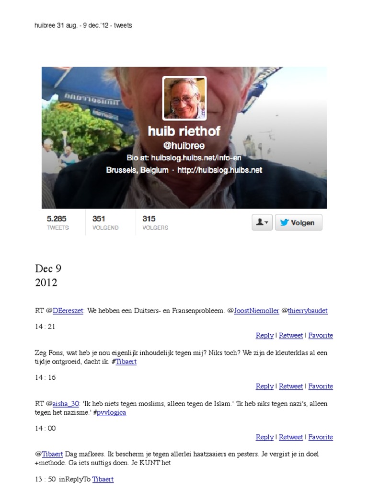The width and height of the screenshot is (368, 491).
Task: Open the user actions dropdown next to Volgen
Action: click(262, 222)
